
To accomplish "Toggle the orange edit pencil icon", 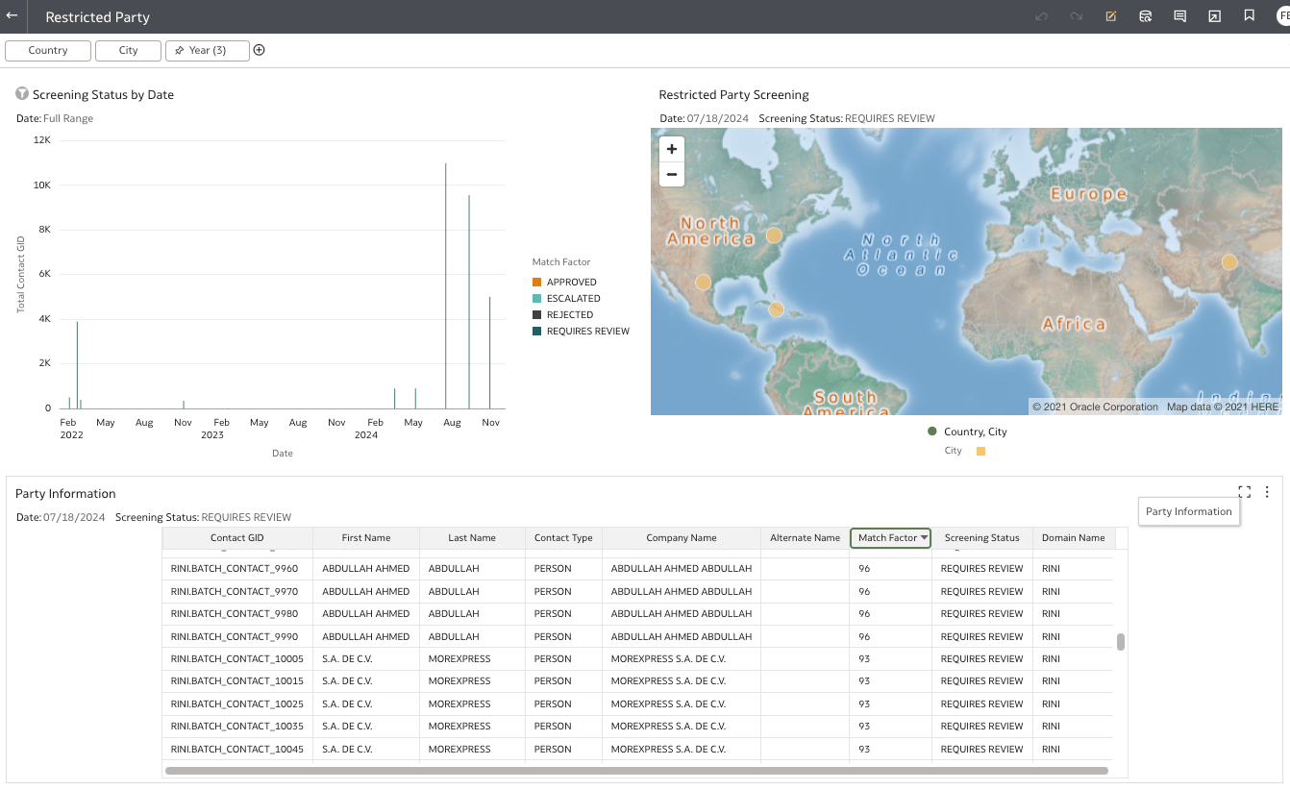I will click(1111, 16).
